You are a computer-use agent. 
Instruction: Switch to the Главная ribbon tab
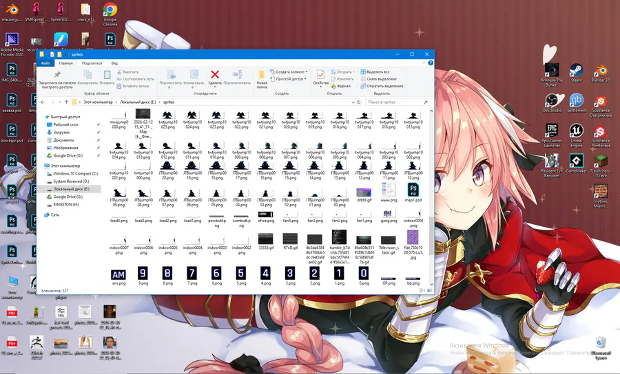tap(65, 63)
